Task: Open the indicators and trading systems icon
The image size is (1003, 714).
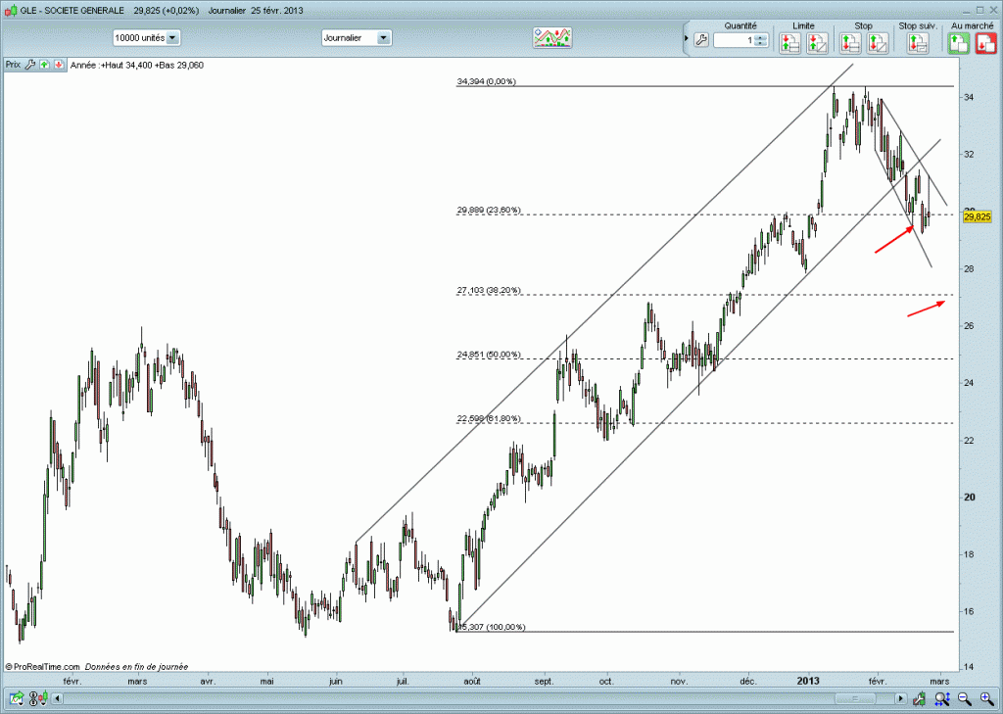Action: pyautogui.click(x=552, y=38)
